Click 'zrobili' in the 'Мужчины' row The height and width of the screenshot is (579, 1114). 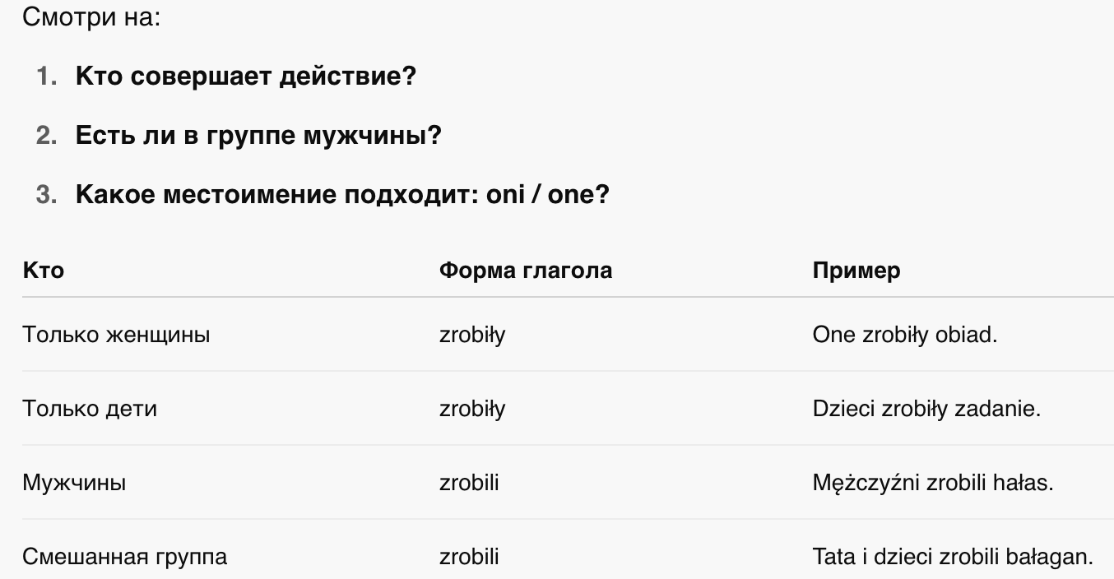point(469,483)
